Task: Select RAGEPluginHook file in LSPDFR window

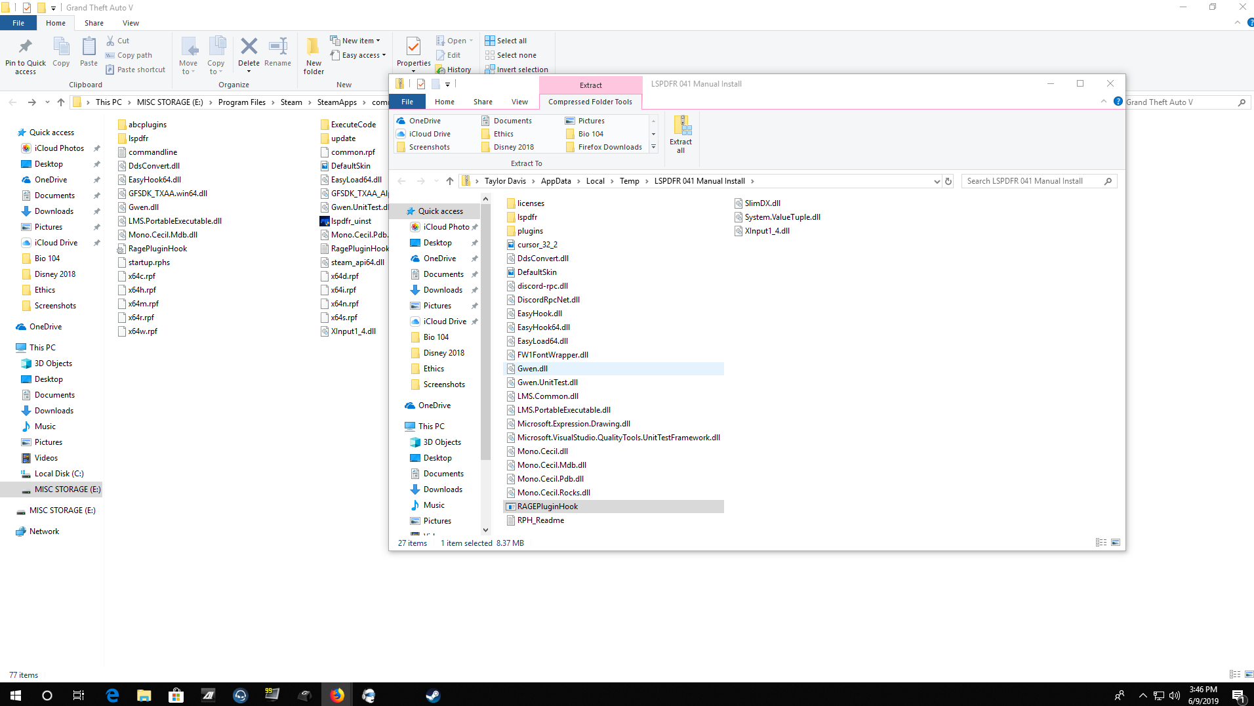Action: coord(613,507)
